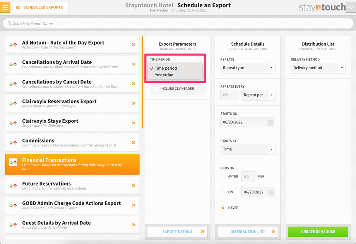The image size is (356, 244).
Task: Open the Repeat type dropdown
Action: pyautogui.click(x=248, y=68)
